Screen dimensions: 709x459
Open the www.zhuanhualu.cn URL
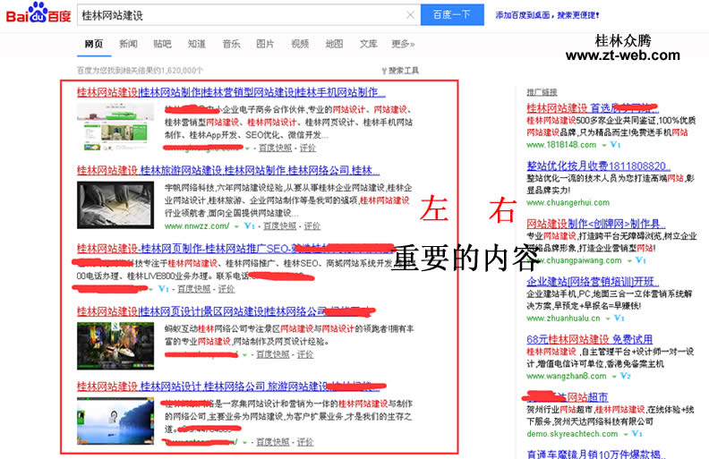(x=563, y=319)
